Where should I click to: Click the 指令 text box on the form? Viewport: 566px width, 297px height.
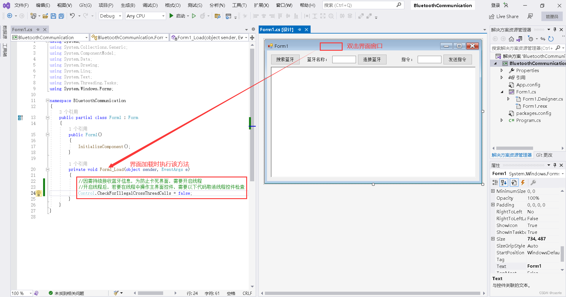tap(430, 59)
